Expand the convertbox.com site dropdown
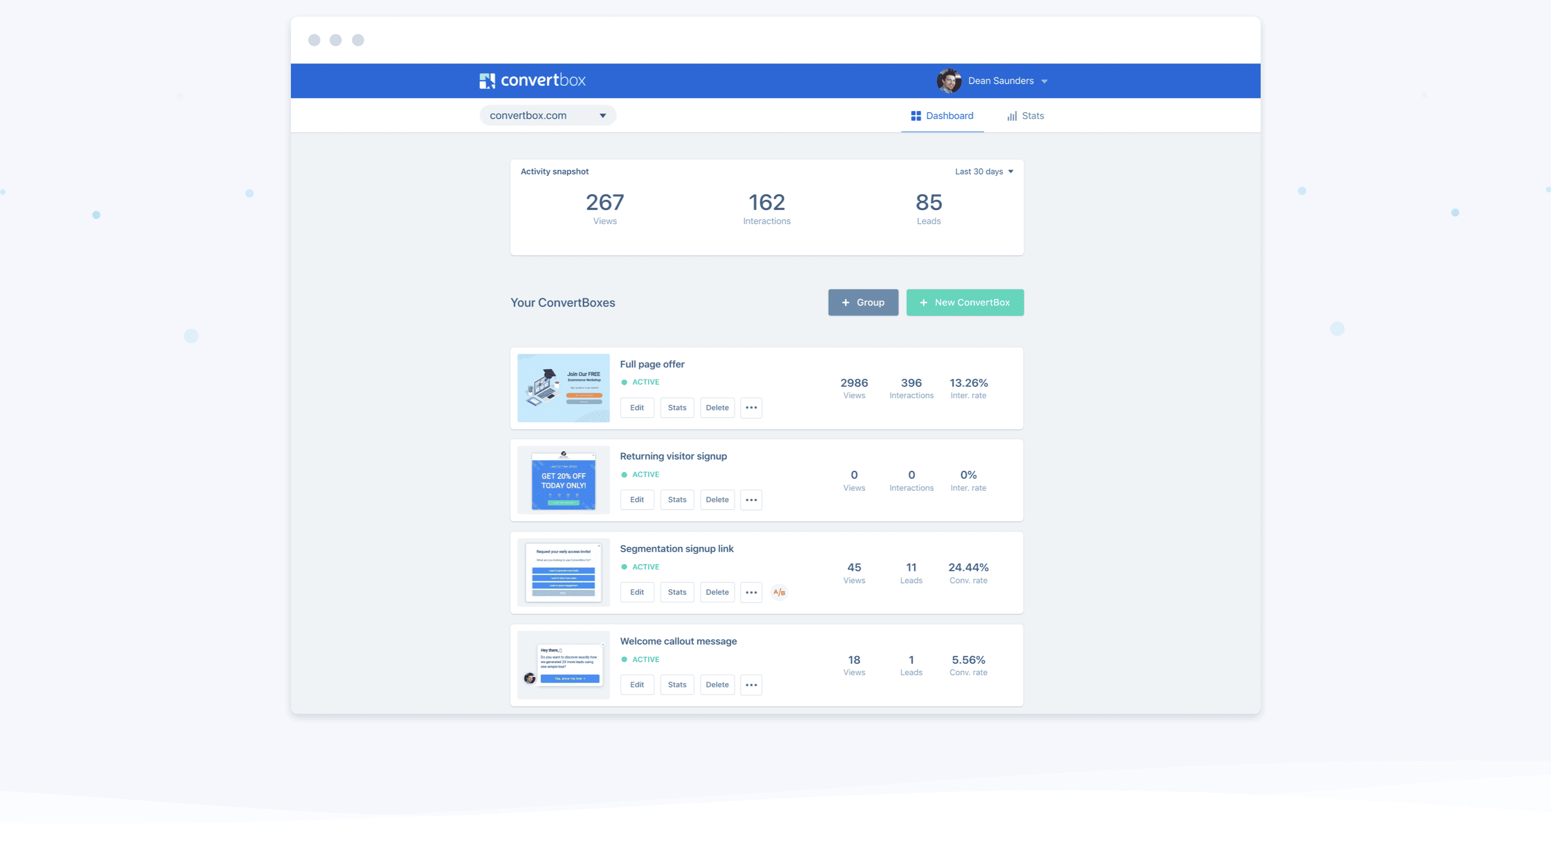This screenshot has height=841, width=1551. [x=603, y=115]
